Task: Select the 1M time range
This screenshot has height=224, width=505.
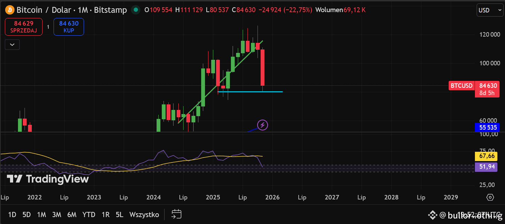Action: 41,215
